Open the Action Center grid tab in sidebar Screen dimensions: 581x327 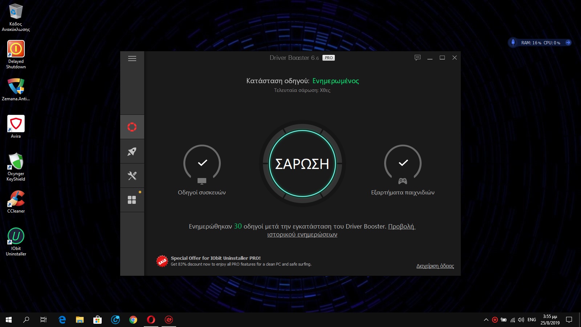[132, 200]
